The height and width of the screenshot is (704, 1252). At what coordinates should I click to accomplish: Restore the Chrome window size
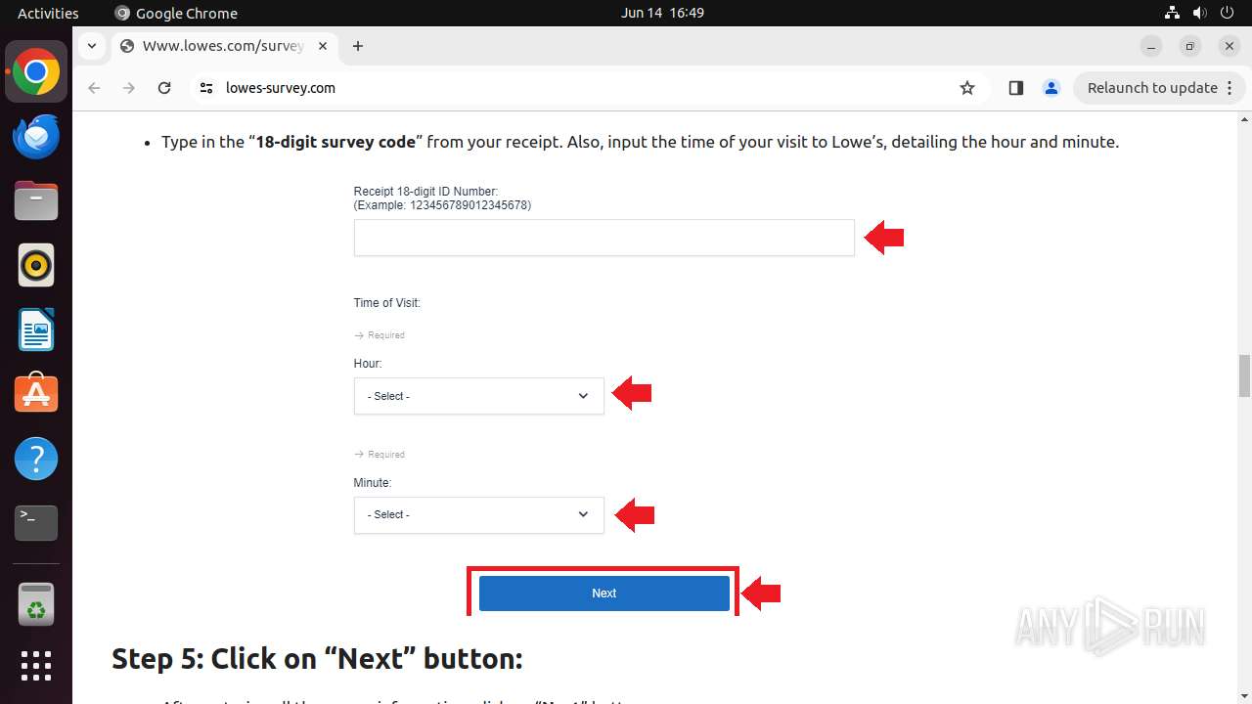tap(1190, 46)
